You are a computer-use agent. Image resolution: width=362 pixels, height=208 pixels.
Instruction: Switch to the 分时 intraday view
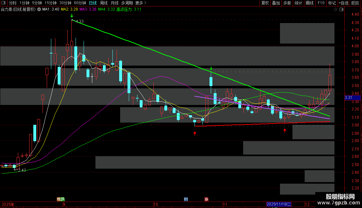tap(13, 3)
